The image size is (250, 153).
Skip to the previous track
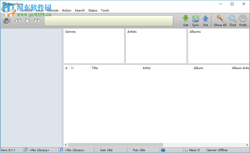(x=18, y=21)
